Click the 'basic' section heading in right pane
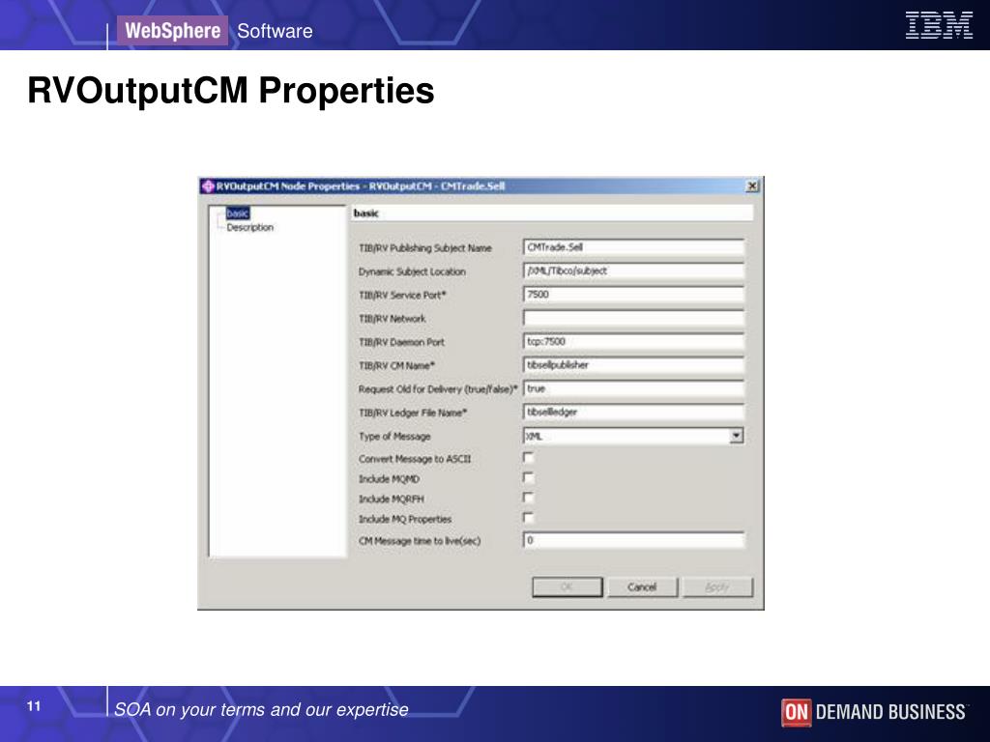Screen dimensions: 990x742 coord(366,214)
